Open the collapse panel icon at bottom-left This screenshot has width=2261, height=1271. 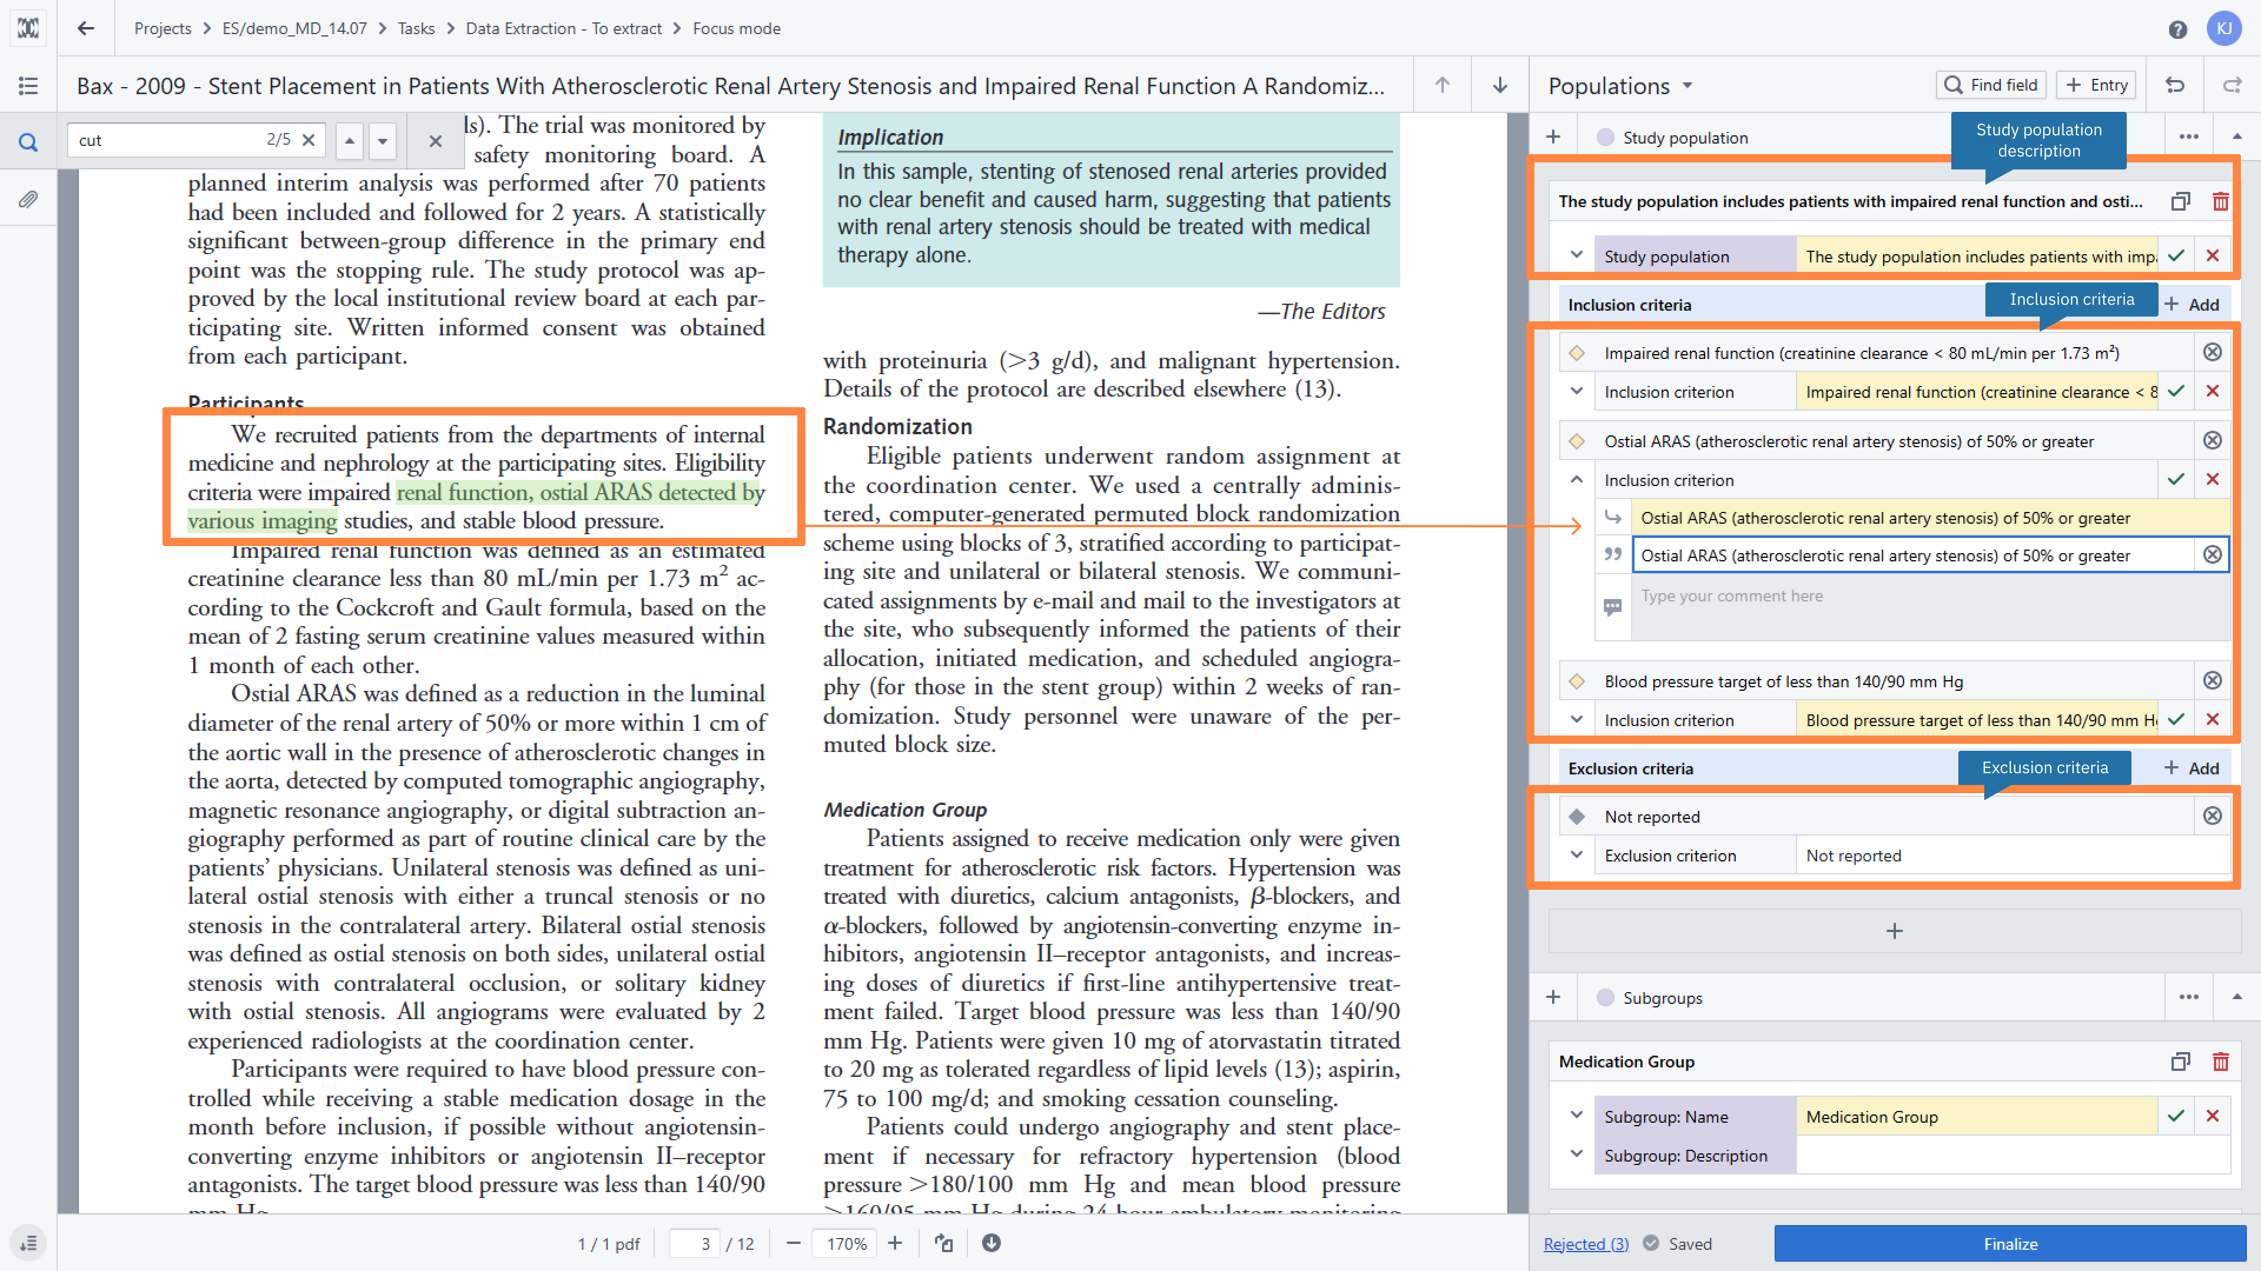(x=28, y=1243)
